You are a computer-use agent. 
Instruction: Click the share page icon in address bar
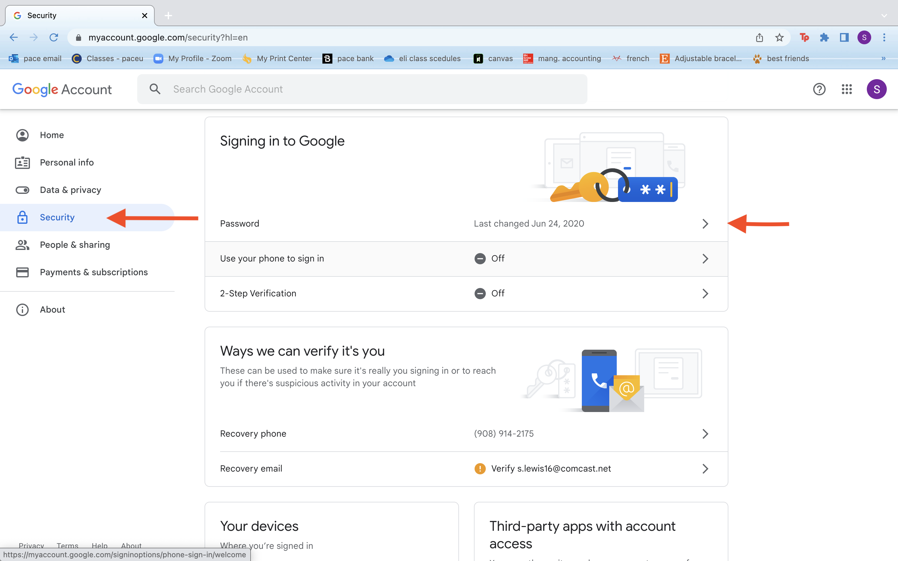click(759, 37)
